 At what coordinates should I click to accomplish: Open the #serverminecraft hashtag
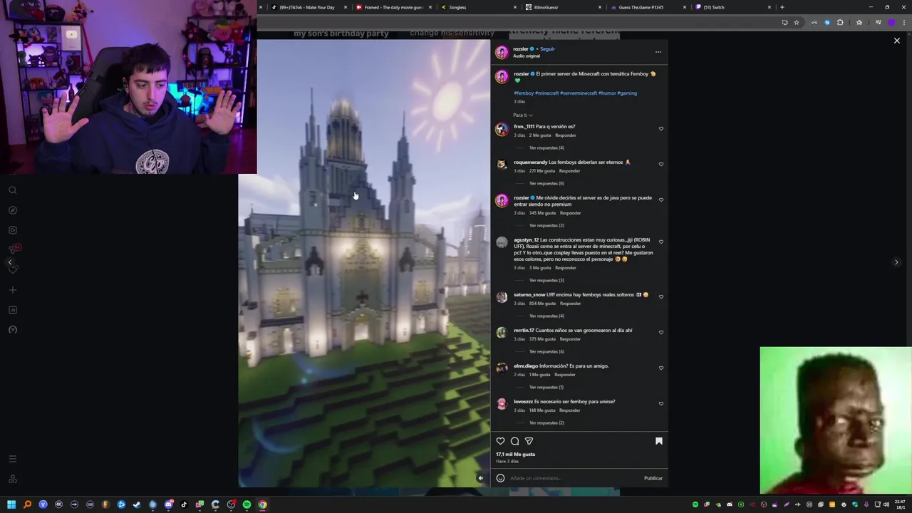tap(579, 93)
